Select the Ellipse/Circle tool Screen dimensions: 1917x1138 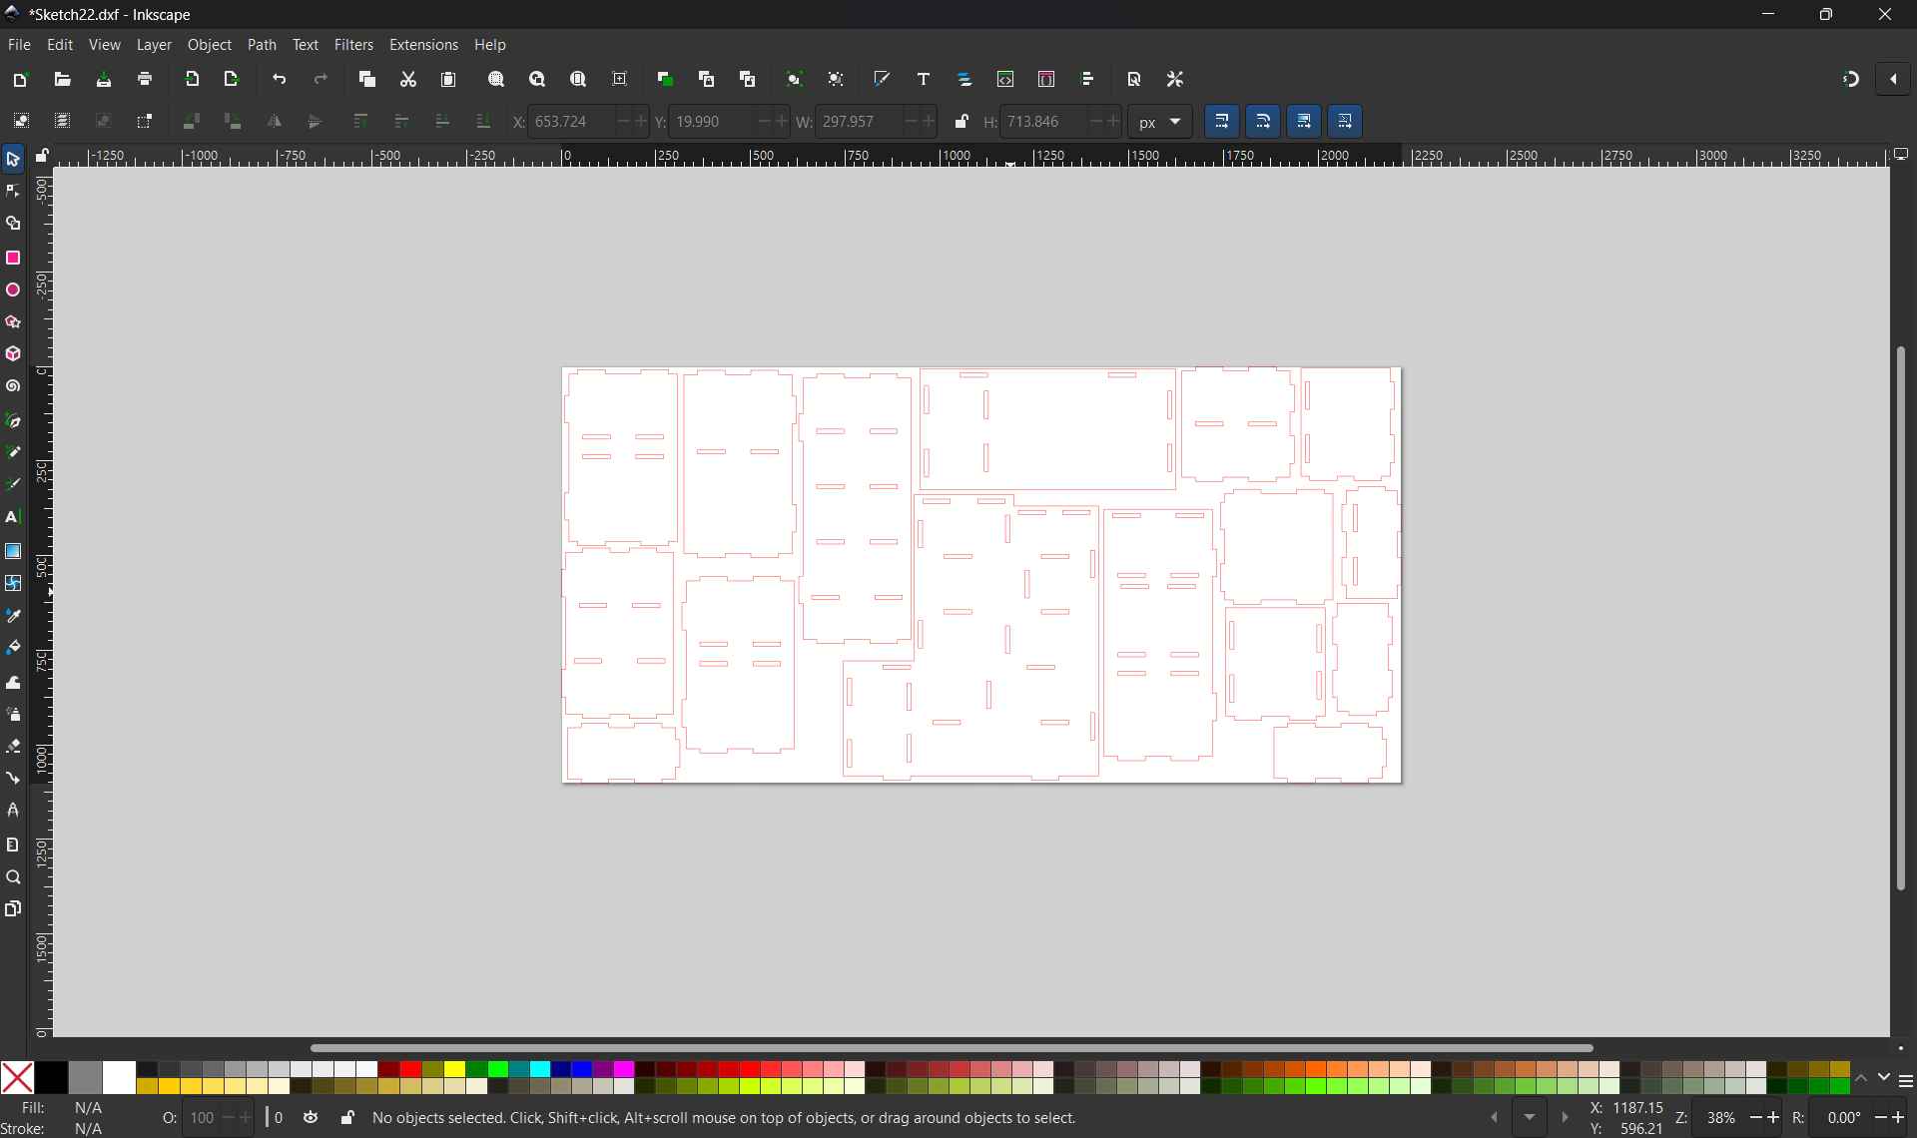13,290
